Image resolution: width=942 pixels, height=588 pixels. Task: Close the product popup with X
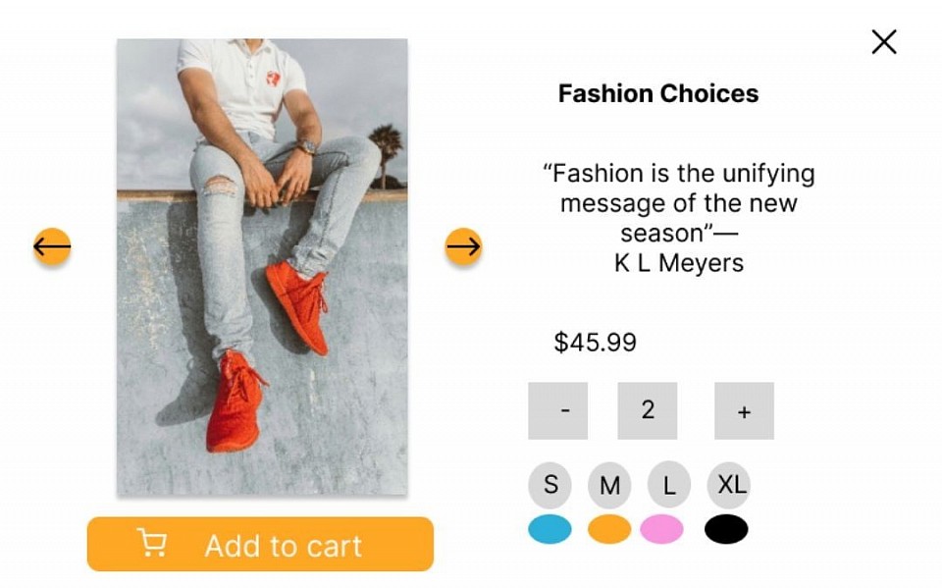[884, 42]
